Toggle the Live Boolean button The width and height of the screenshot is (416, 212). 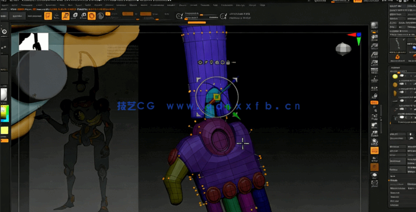pyautogui.click(x=34, y=16)
